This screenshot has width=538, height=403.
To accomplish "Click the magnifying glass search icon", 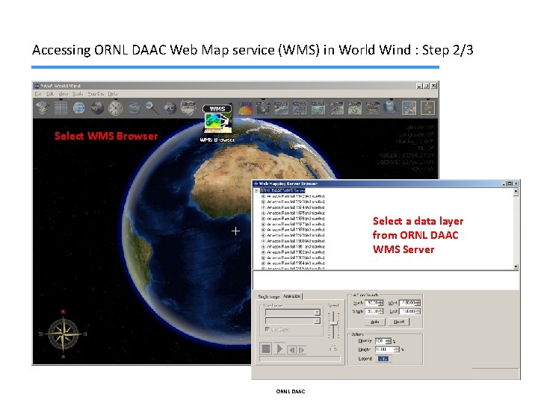I will 152,108.
